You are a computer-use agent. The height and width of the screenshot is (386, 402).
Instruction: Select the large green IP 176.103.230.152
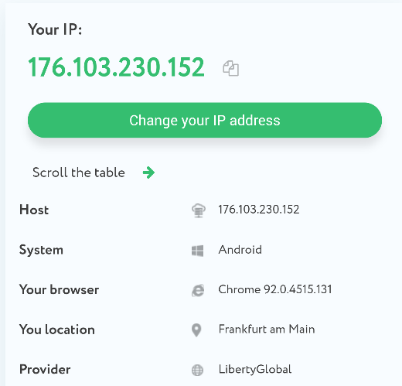pyautogui.click(x=116, y=67)
